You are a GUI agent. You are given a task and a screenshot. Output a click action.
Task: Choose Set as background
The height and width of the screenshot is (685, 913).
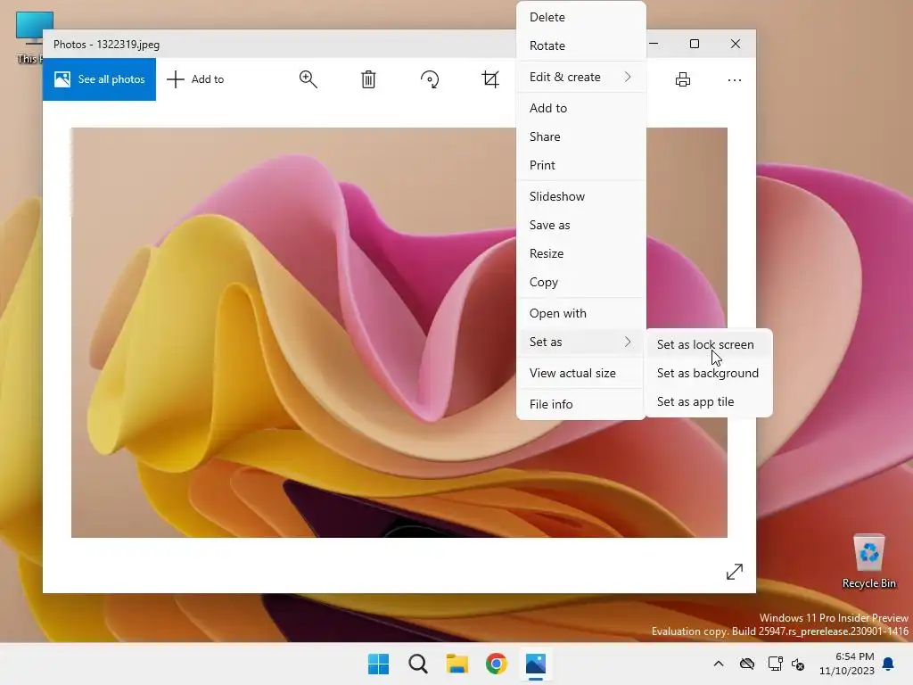coord(709,374)
